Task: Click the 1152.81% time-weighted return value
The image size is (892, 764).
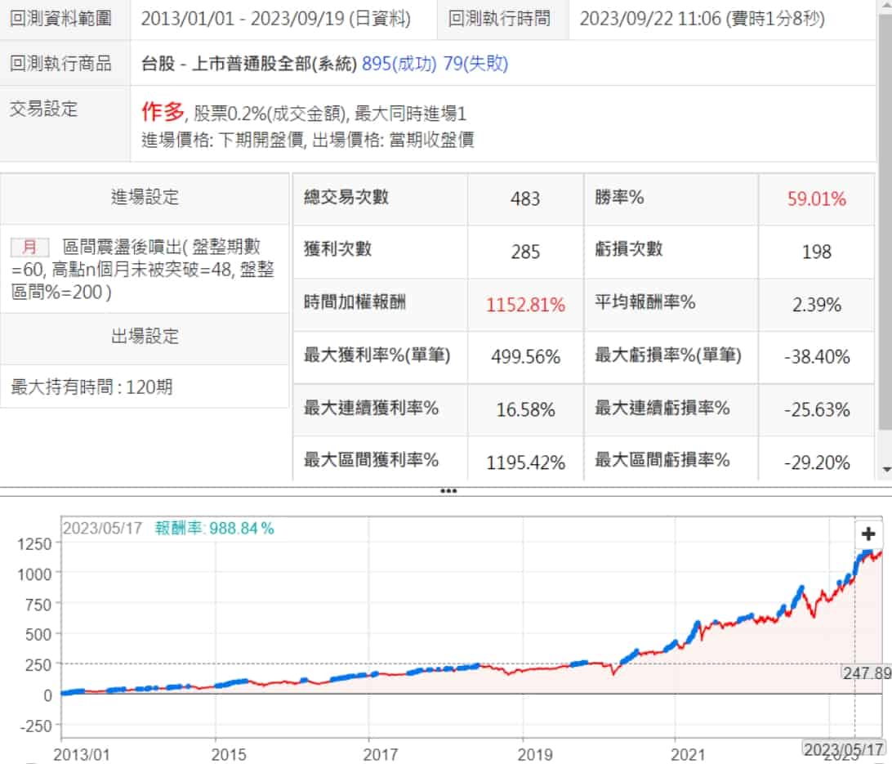Action: point(525,305)
